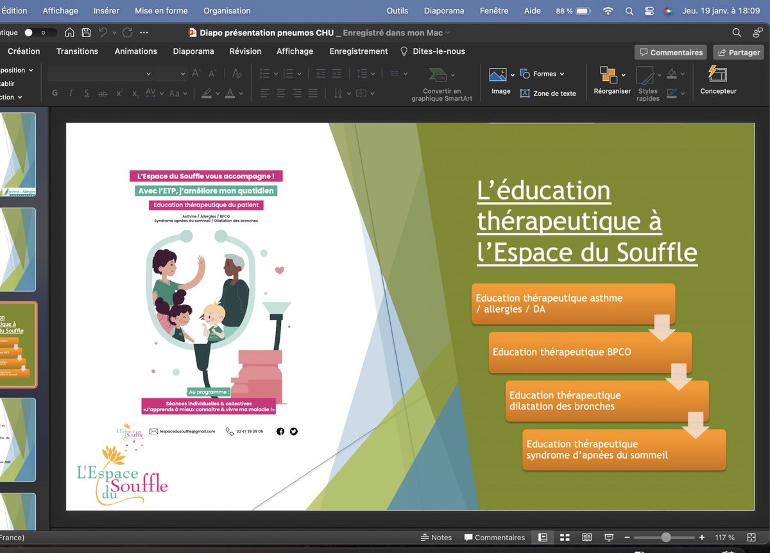The height and width of the screenshot is (553, 770).
Task: Underline text with the S button
Action: tap(87, 94)
